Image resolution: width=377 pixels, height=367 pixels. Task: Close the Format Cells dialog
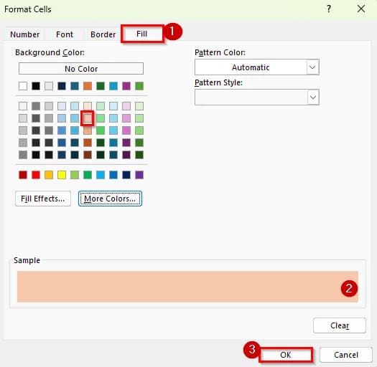(x=361, y=9)
